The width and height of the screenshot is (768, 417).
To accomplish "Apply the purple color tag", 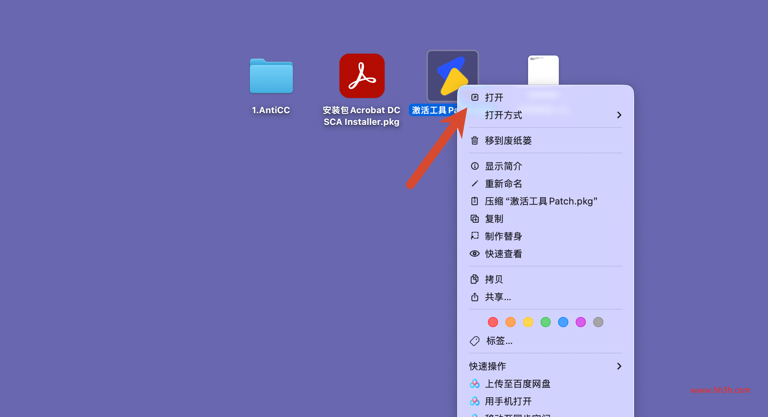I will point(581,322).
